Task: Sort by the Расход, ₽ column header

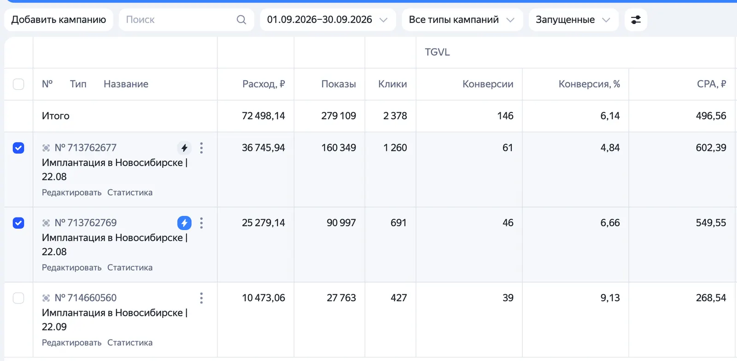Action: click(x=263, y=84)
